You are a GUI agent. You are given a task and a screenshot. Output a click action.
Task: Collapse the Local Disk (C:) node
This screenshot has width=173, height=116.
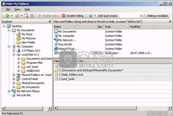click(x=14, y=55)
